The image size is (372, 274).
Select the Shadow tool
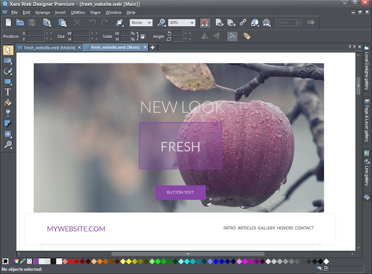click(x=8, y=123)
